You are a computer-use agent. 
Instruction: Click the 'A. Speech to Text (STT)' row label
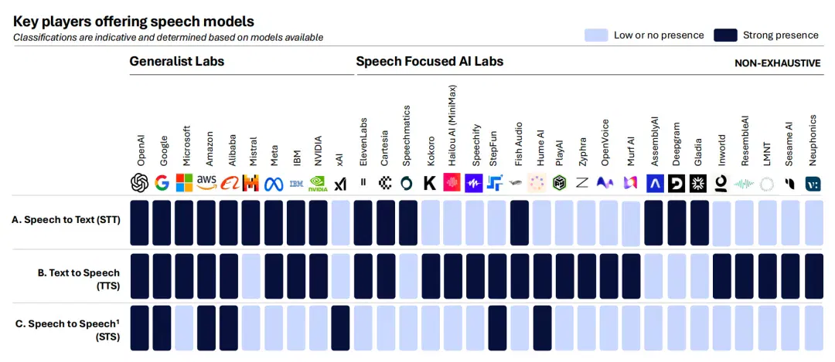pyautogui.click(x=66, y=219)
